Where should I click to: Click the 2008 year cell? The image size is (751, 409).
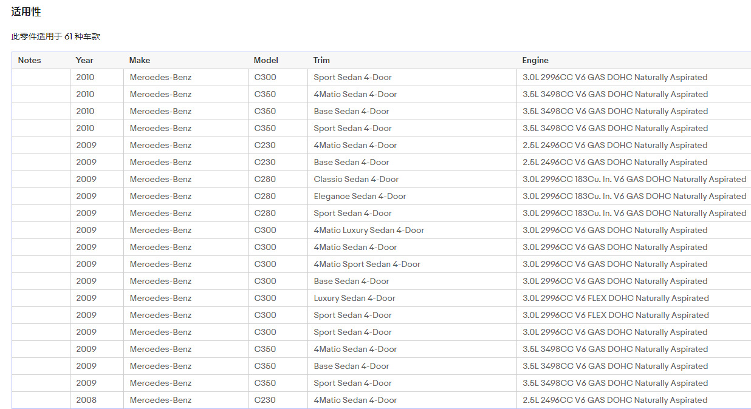point(97,401)
